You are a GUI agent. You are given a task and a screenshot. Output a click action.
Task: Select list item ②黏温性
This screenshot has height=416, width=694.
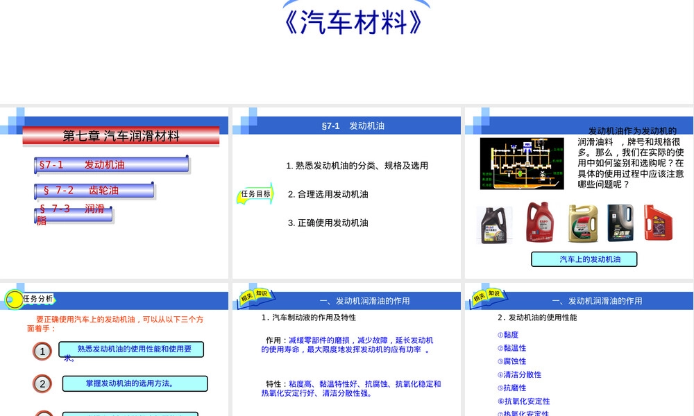511,348
